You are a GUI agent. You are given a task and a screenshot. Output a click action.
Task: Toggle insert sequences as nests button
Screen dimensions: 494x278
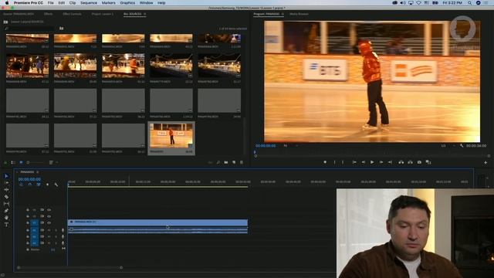click(x=21, y=185)
